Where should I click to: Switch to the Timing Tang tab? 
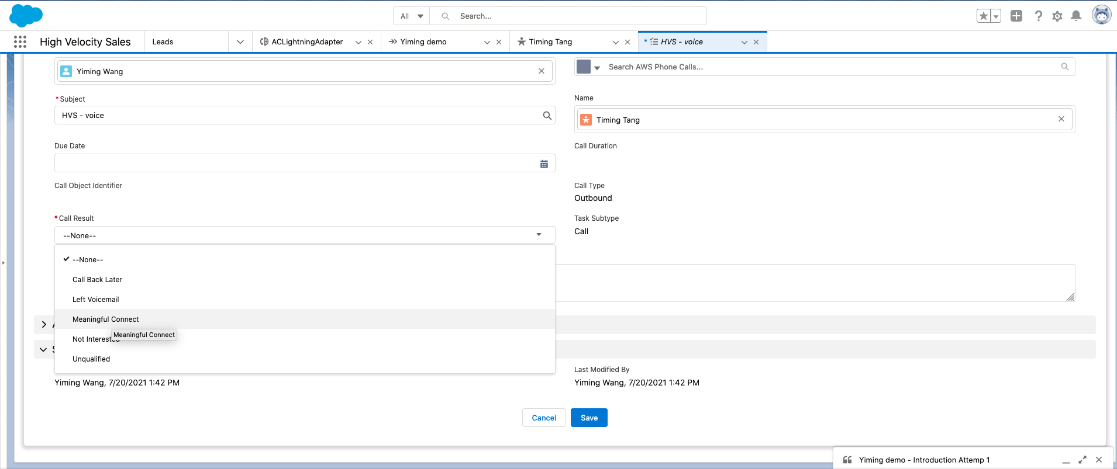pyautogui.click(x=550, y=42)
